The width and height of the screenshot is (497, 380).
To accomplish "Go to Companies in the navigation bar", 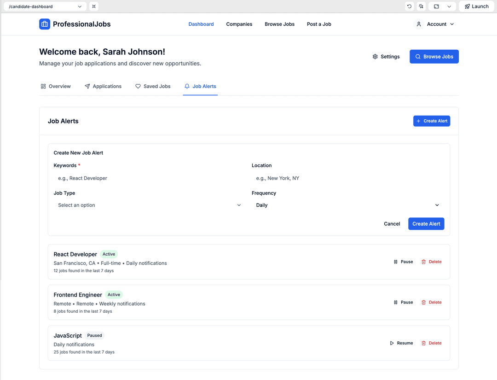I will 239,24.
